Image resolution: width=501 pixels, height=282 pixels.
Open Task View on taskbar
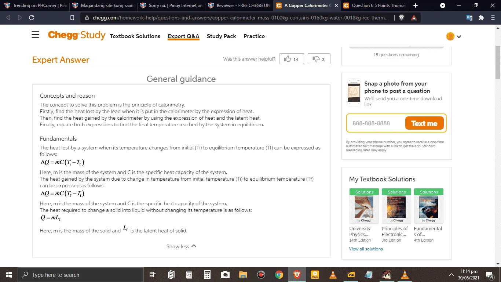pyautogui.click(x=153, y=275)
